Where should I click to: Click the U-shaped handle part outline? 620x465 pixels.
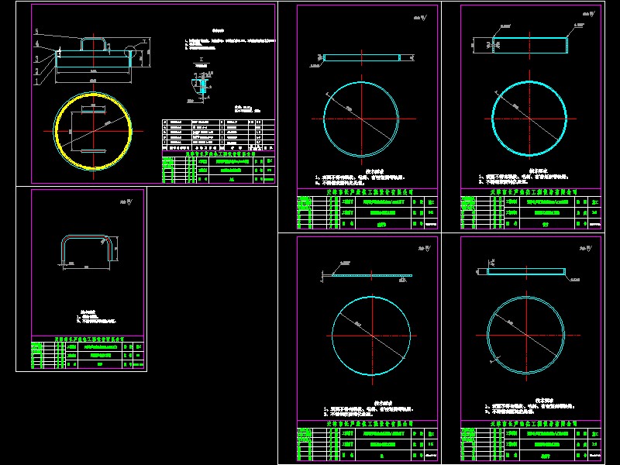pyautogui.click(x=89, y=248)
